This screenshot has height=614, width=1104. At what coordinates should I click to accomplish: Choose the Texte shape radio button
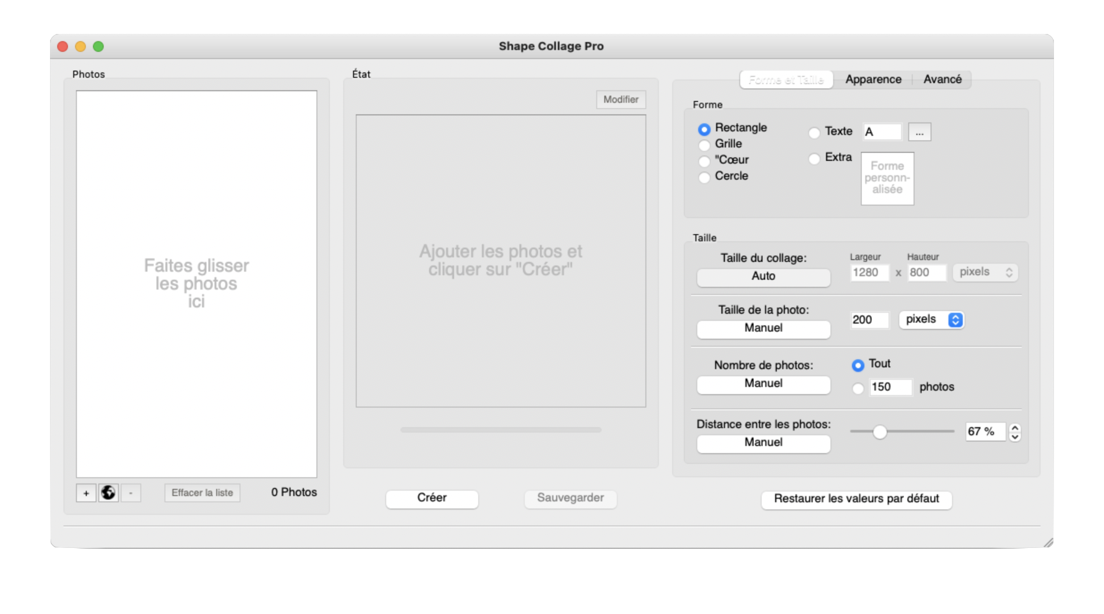click(814, 133)
